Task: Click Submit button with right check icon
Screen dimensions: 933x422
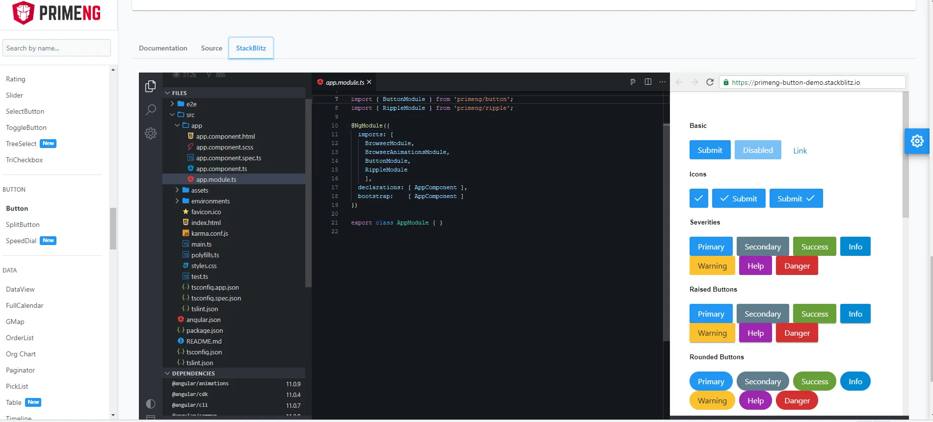Action: click(796, 199)
